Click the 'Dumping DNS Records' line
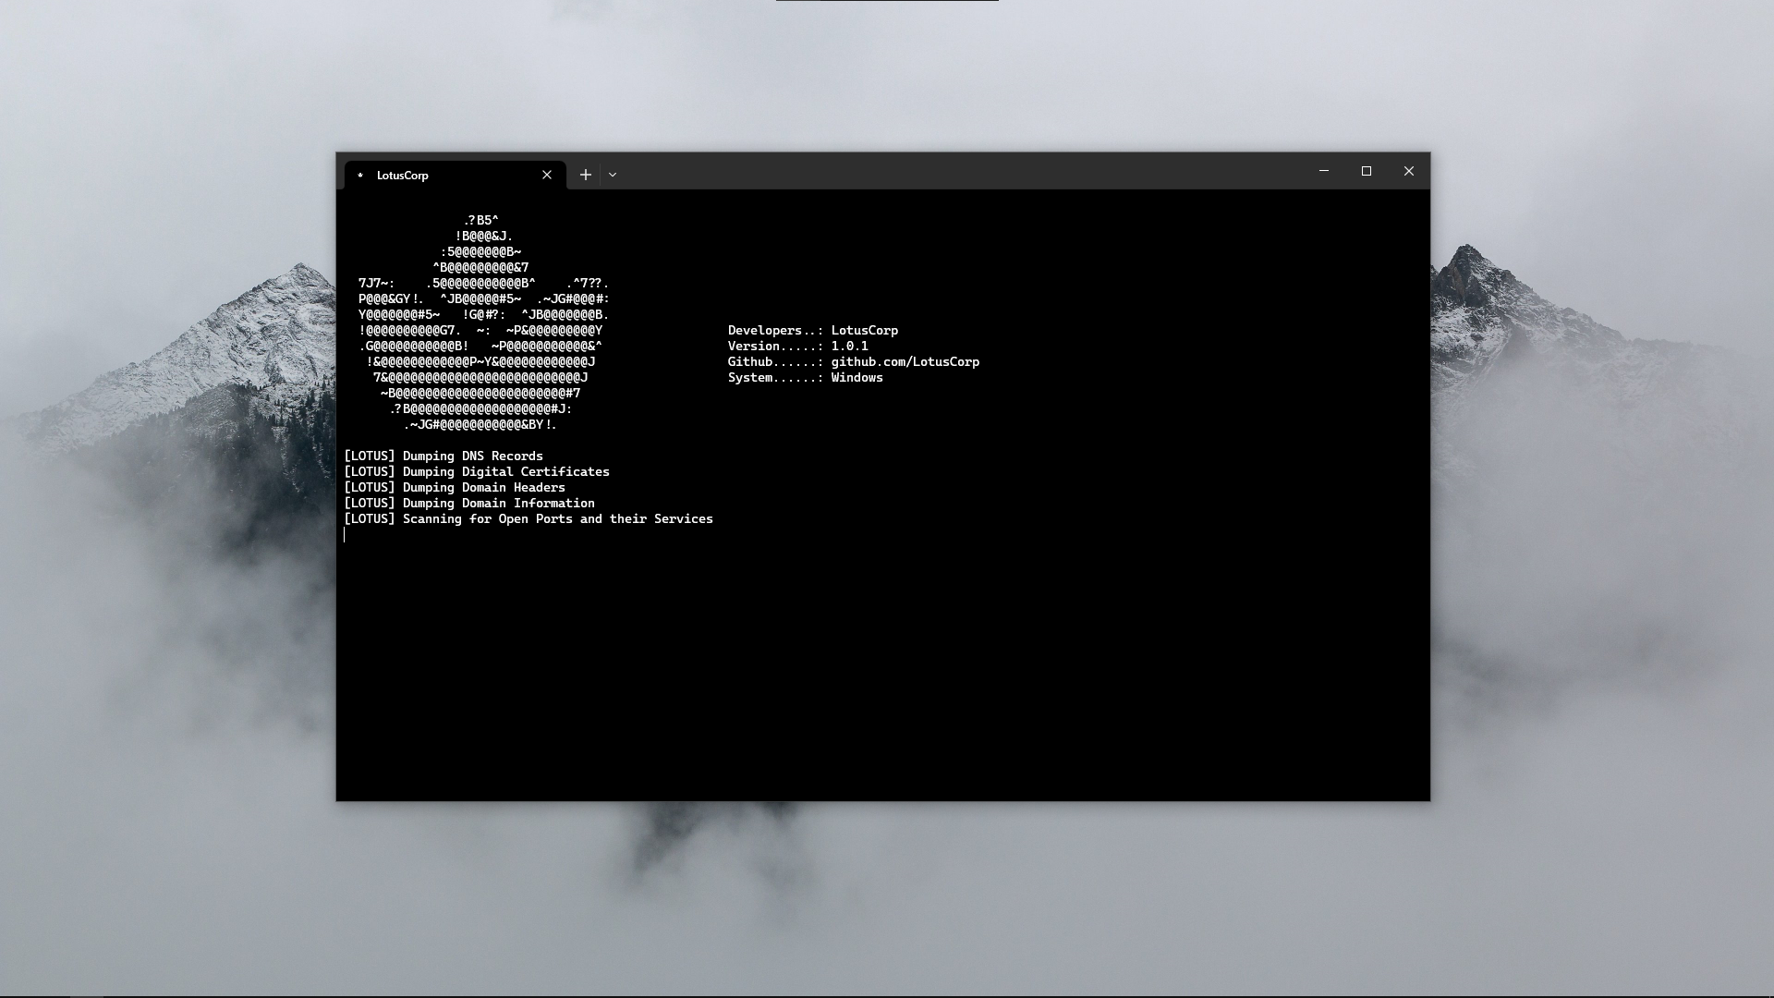Image resolution: width=1774 pixels, height=998 pixels. (443, 456)
